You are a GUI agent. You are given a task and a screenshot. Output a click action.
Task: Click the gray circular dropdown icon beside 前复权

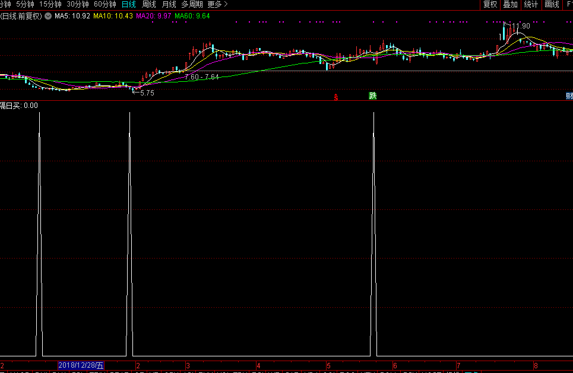(48, 16)
